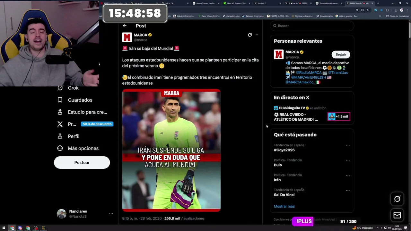This screenshot has height=231, width=411.
Task: Go back using the Post arrow
Action: (125, 26)
